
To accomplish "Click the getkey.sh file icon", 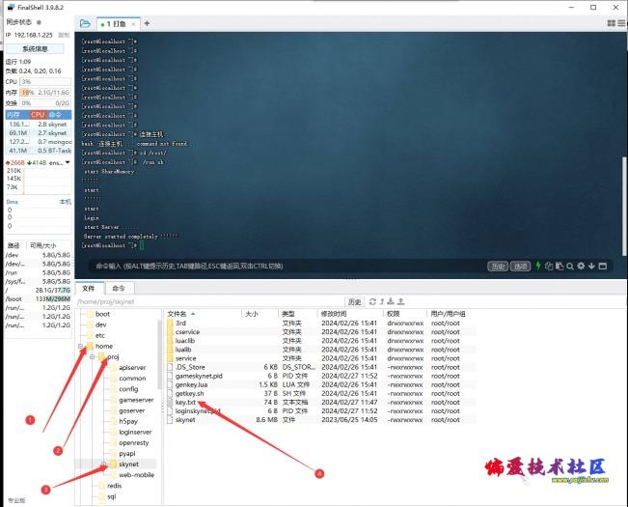I will pyautogui.click(x=170, y=393).
